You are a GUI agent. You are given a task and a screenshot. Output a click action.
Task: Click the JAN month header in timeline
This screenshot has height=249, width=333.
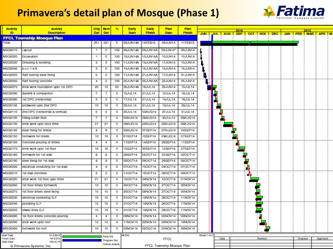pos(287,34)
